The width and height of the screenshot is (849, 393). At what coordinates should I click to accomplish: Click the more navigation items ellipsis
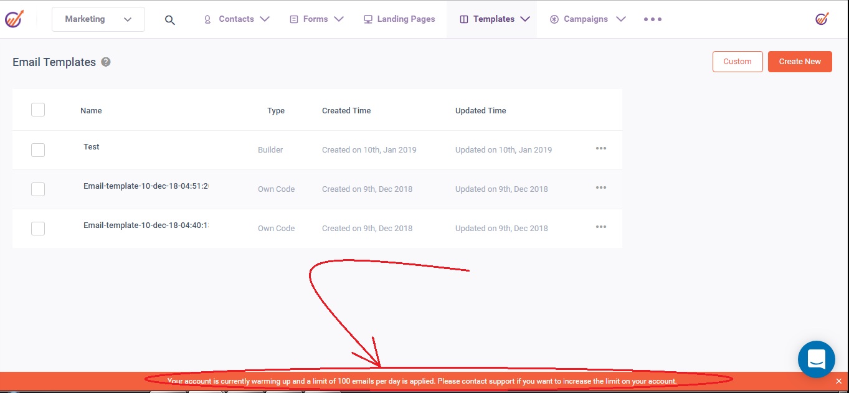(x=652, y=19)
